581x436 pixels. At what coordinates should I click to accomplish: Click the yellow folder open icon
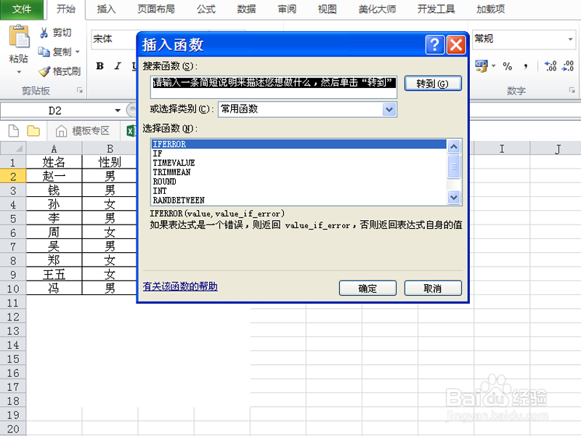pyautogui.click(x=33, y=131)
